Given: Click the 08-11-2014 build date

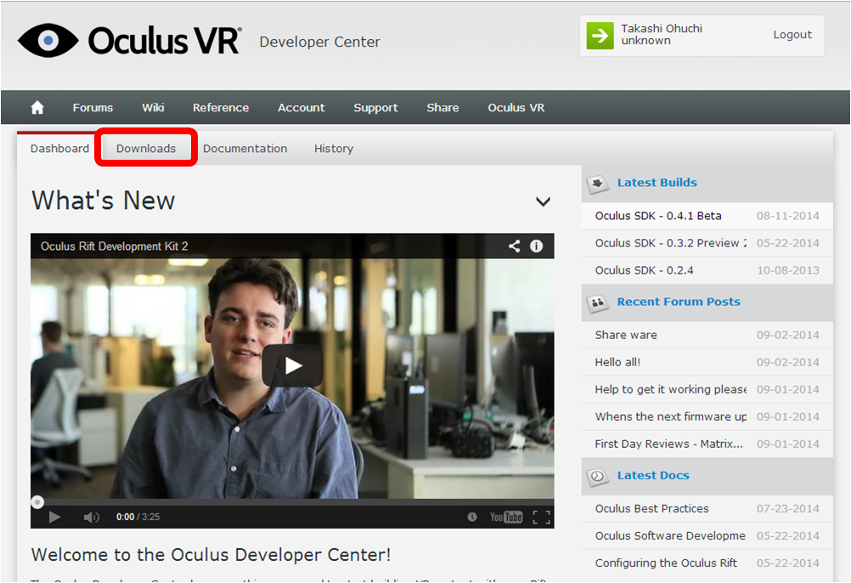Looking at the screenshot, I should click(787, 216).
